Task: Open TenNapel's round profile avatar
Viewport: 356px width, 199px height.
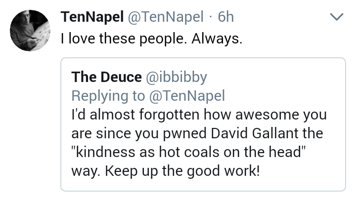Action: 30,31
